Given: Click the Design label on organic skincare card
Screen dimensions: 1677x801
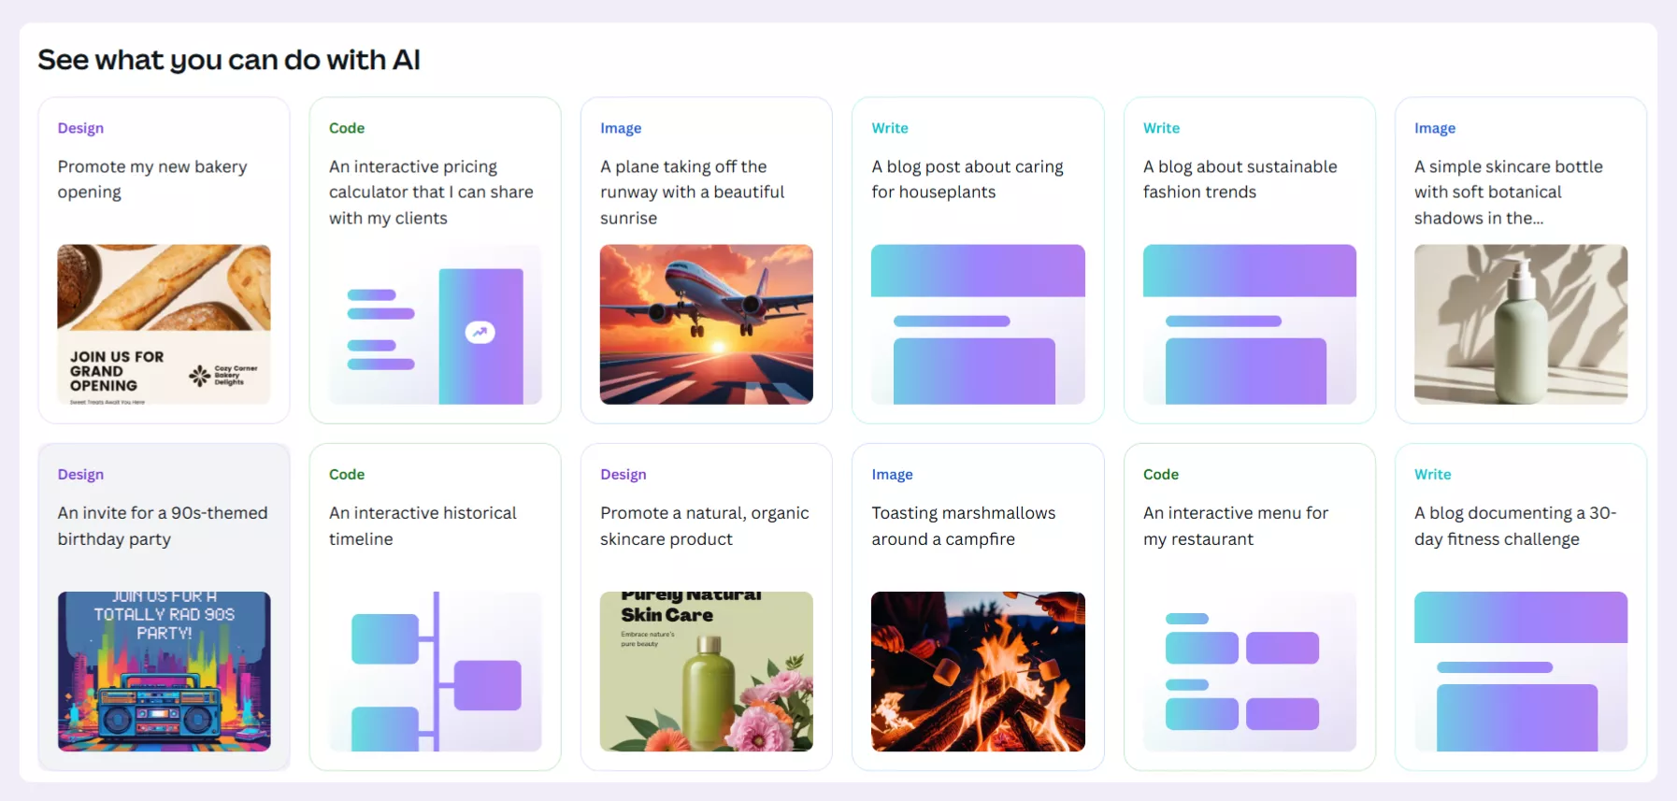Looking at the screenshot, I should (x=623, y=475).
